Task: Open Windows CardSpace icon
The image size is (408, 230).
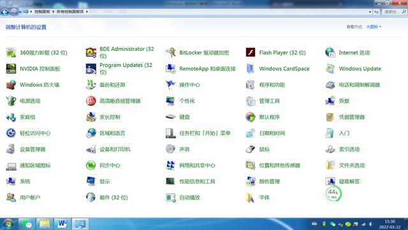Action: [251, 68]
